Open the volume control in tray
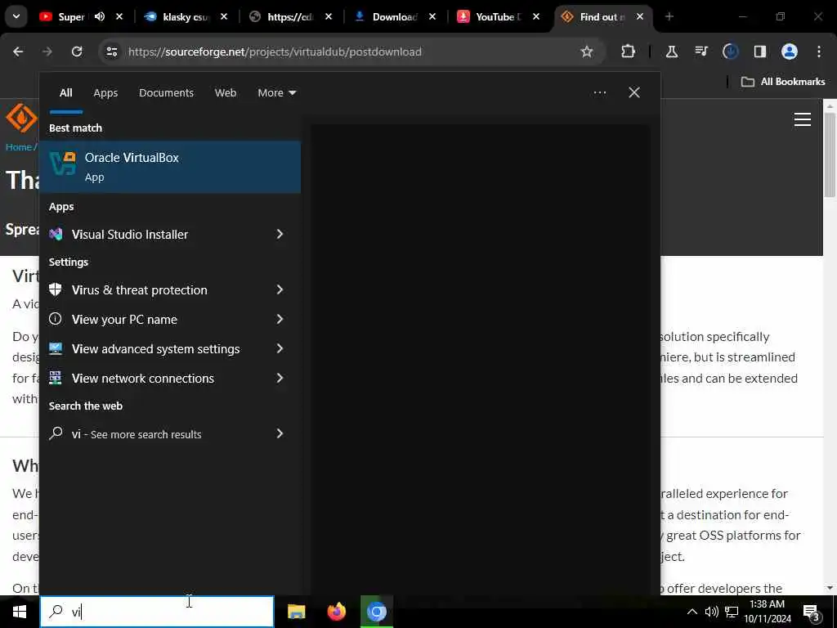Image resolution: width=837 pixels, height=628 pixels. (712, 612)
